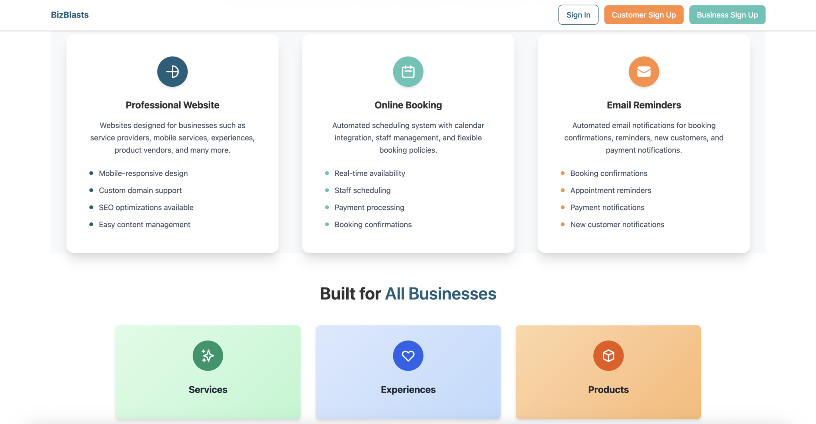The image size is (816, 424).
Task: Click the Online Booking calendar icon
Action: pyautogui.click(x=408, y=72)
